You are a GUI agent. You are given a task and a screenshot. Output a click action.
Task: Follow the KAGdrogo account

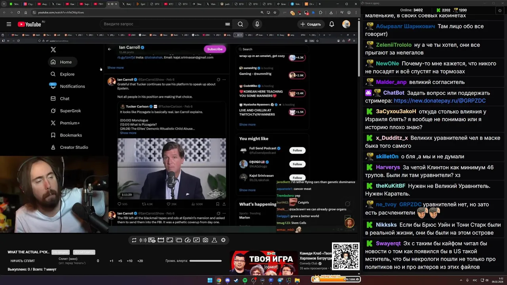[297, 164]
